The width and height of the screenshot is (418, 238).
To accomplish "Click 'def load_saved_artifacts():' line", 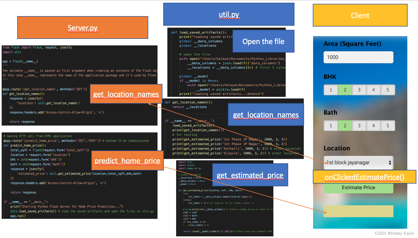I will coord(199,32).
